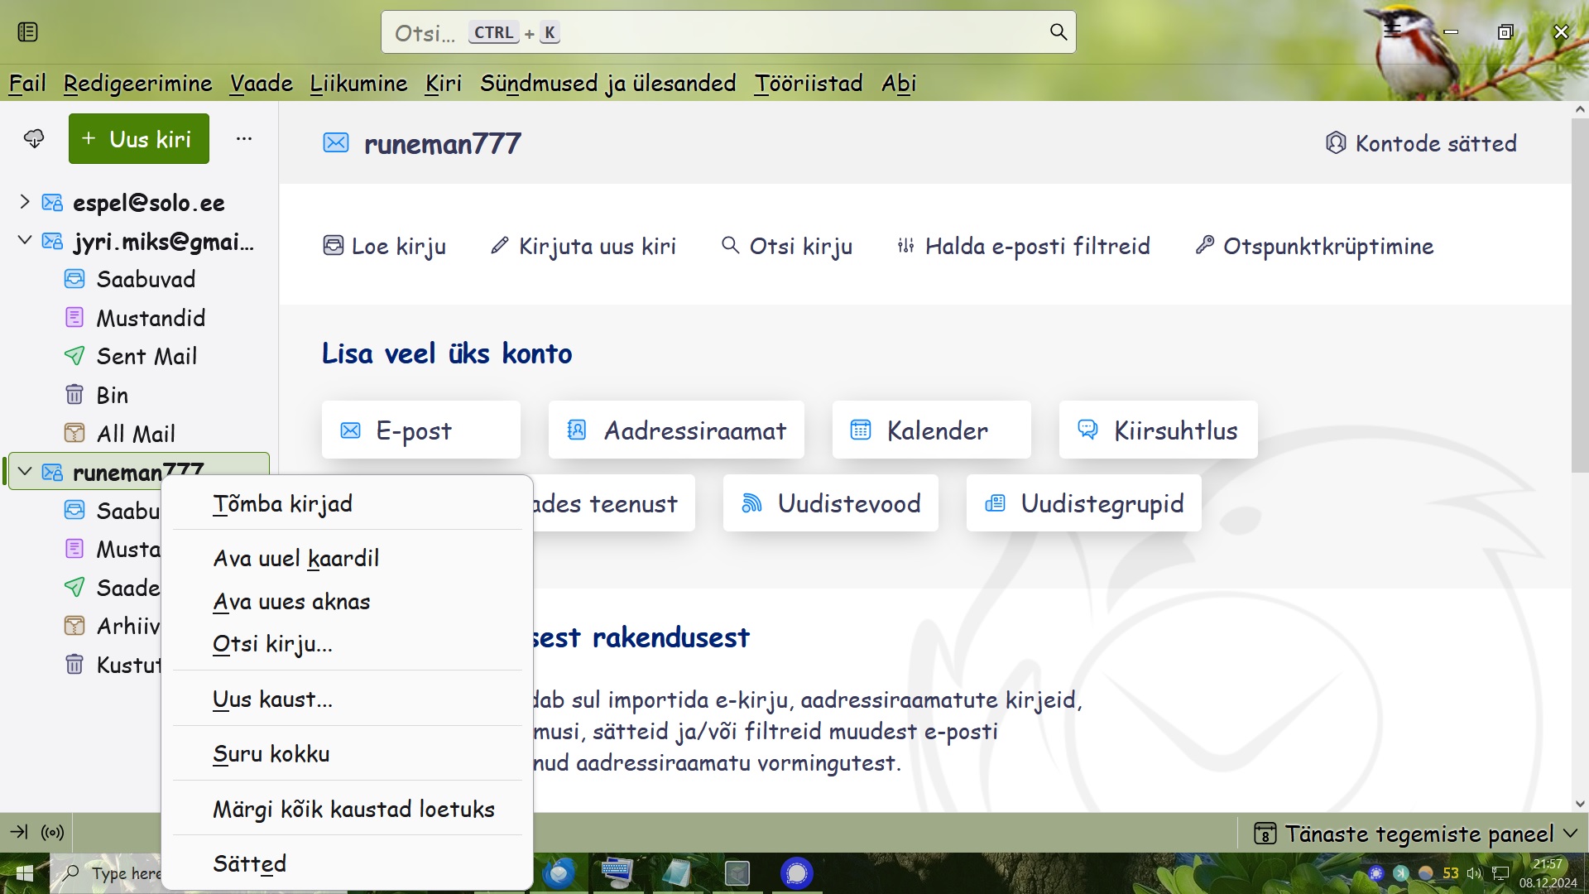The image size is (1589, 894).
Task: Choose Ava uuel kaardil
Action: coord(348,558)
